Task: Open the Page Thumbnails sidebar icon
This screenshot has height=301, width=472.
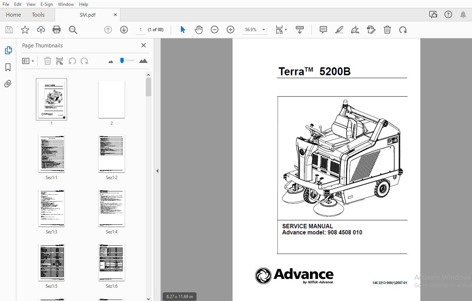Action: (8, 51)
